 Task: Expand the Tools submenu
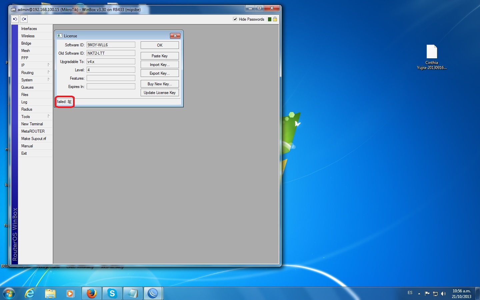(x=35, y=117)
